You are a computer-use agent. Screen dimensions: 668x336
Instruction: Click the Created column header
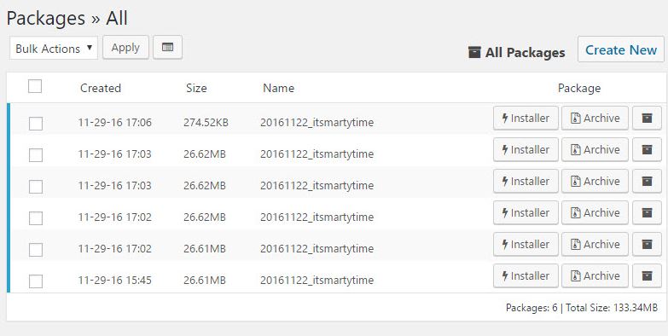[101, 88]
